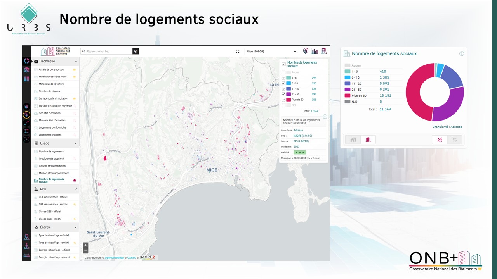Click the map zoom in plus button
497x279 pixels.
[x=85, y=245]
